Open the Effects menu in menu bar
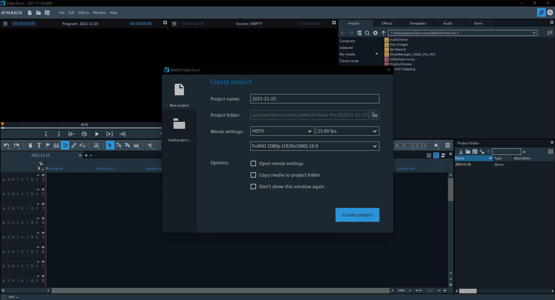Screen dimensions: 555x300 [x=84, y=13]
